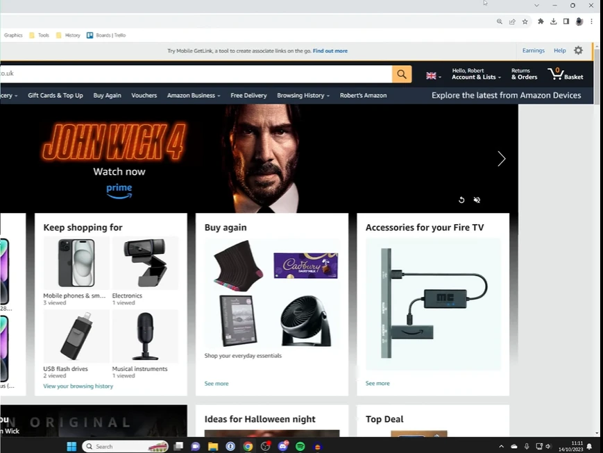This screenshot has height=453, width=603.
Task: Click the OneDrive cloud tray icon
Action: tap(514, 447)
